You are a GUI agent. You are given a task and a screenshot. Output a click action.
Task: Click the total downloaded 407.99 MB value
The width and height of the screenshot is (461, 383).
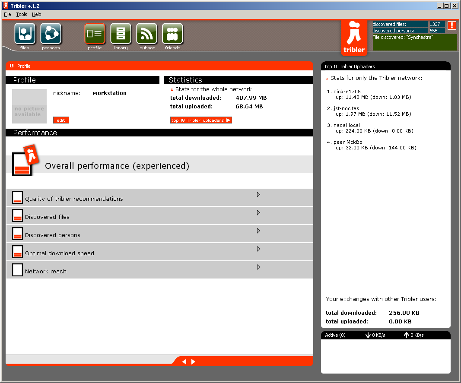pos(251,98)
